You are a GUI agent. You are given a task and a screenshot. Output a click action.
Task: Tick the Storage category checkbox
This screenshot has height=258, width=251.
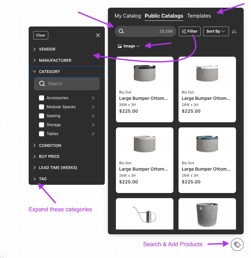coord(42,125)
